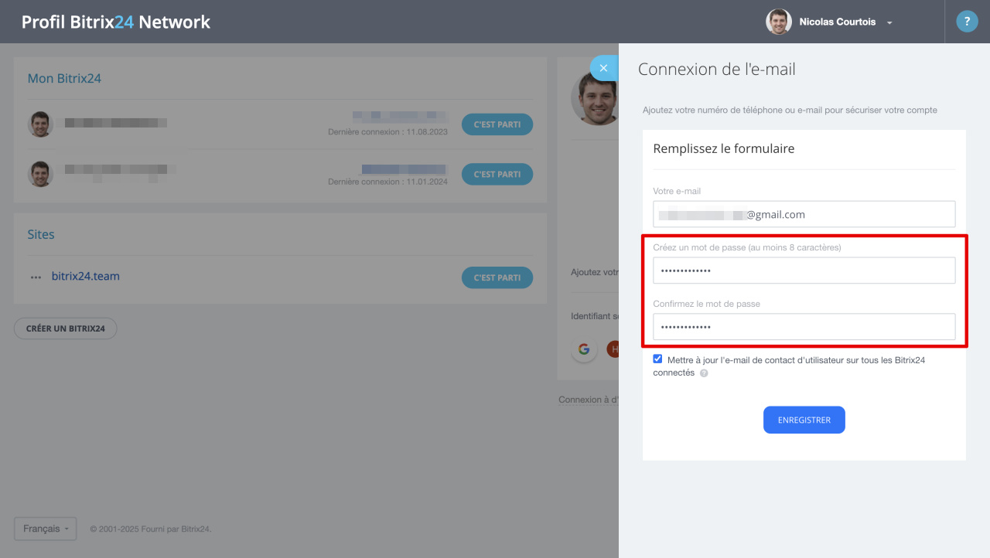Close the e-mail connection side panel
The height and width of the screenshot is (558, 990).
[604, 68]
